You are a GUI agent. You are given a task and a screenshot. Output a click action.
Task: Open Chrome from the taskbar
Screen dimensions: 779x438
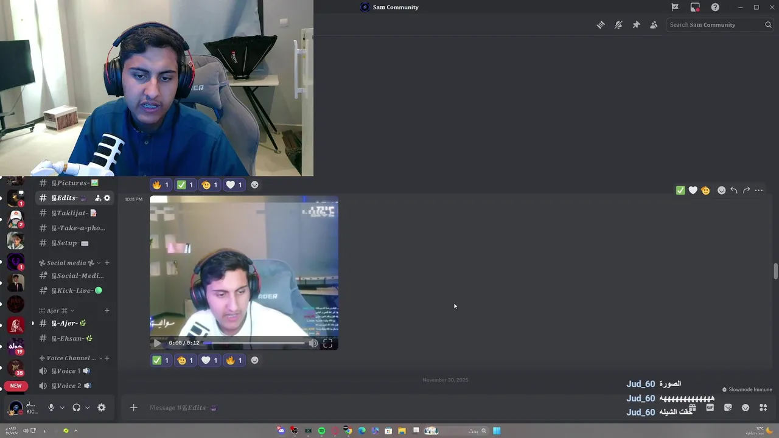click(x=348, y=431)
